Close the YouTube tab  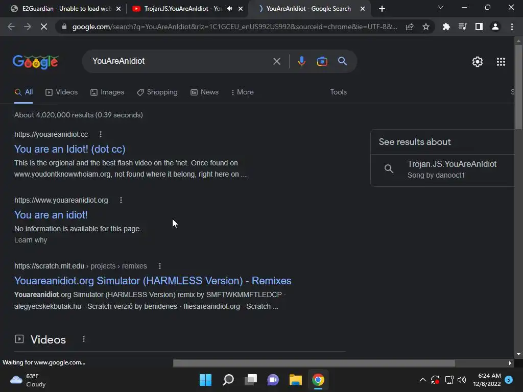coord(241,9)
